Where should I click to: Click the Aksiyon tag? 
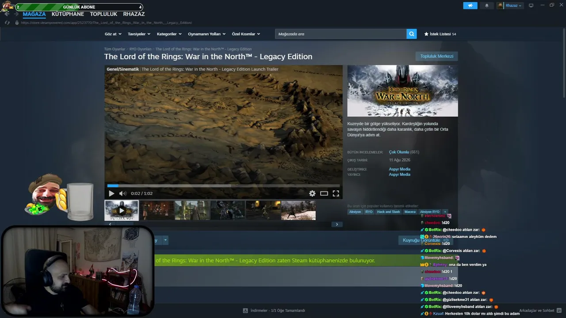click(x=355, y=212)
